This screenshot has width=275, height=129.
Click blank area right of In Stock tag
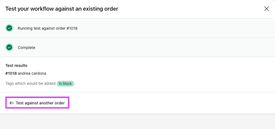[174, 84]
